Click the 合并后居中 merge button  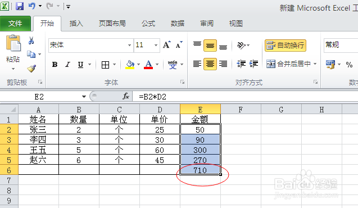[289, 64]
